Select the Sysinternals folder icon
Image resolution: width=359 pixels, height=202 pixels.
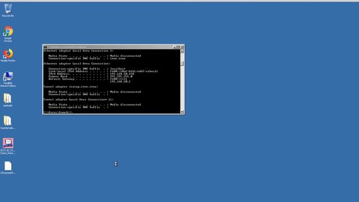coord(8,122)
